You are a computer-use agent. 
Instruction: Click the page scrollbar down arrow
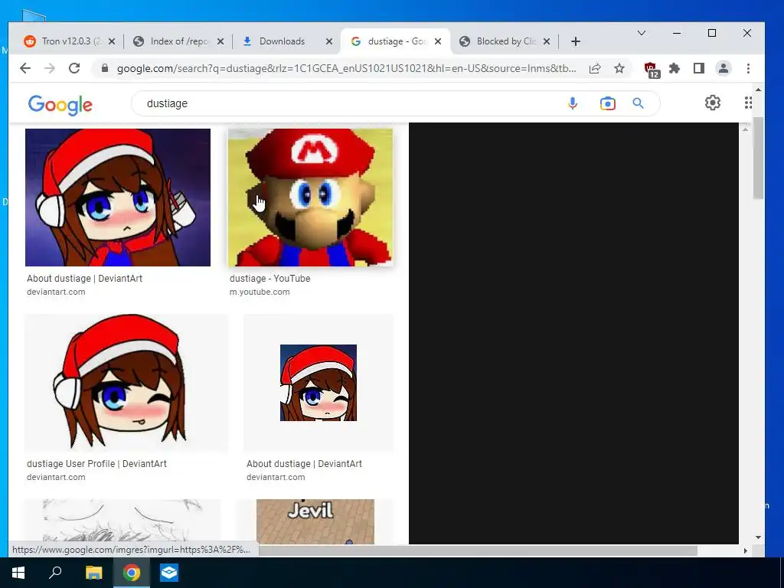point(759,537)
